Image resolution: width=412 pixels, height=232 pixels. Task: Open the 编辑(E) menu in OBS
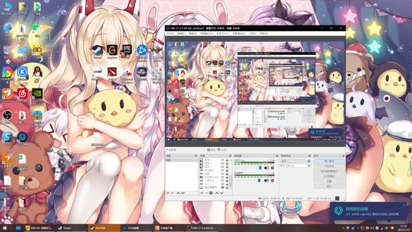pos(181,34)
